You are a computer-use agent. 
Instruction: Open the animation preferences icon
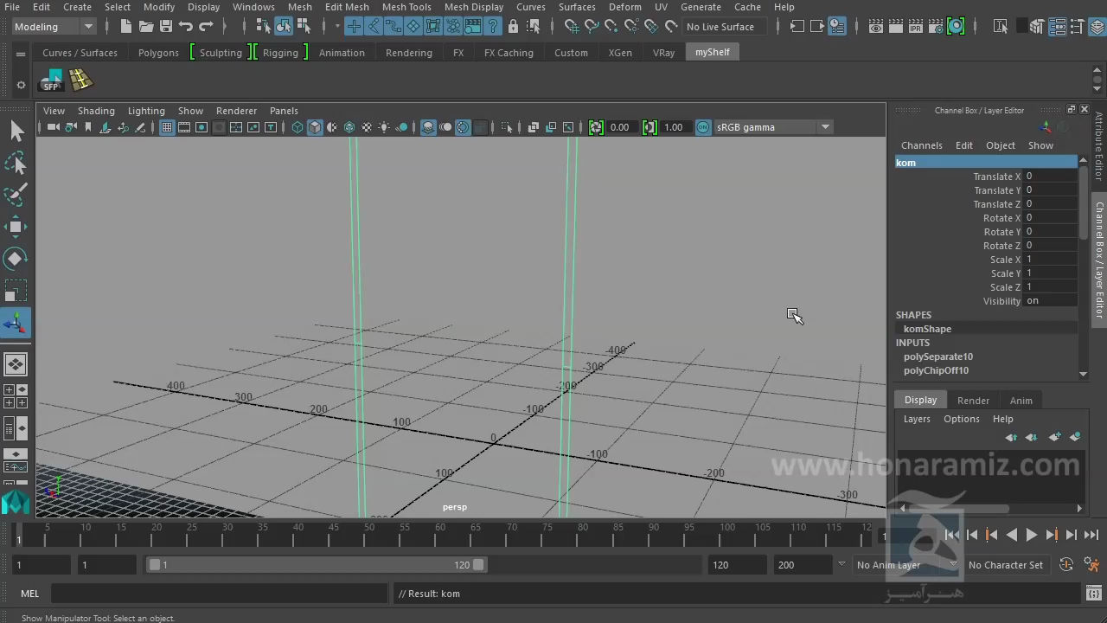pyautogui.click(x=1094, y=565)
